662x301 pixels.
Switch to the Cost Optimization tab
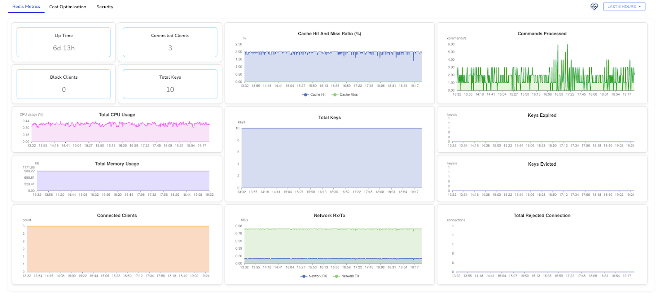67,7
